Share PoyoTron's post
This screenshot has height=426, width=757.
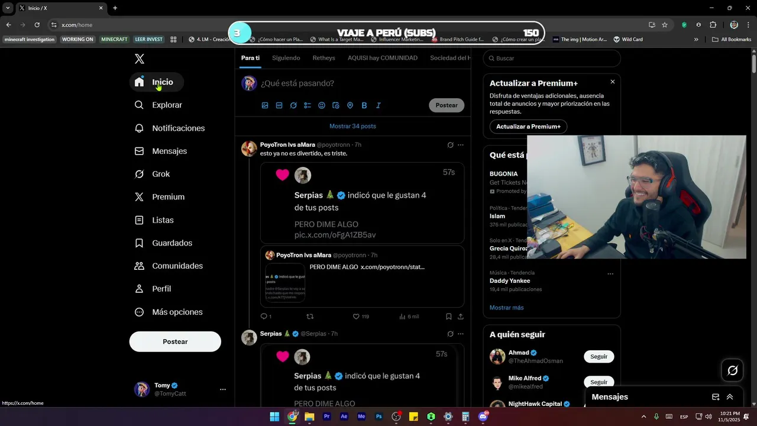[461, 317]
